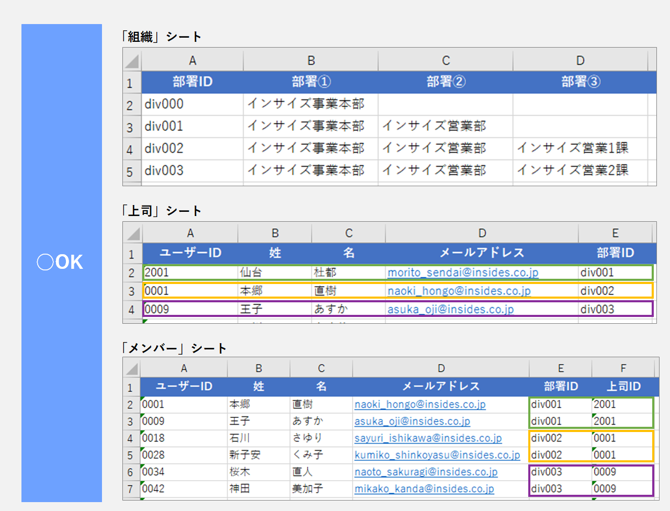Click select-all corner of メンバー sheet
Image resolution: width=670 pixels, height=511 pixels.
[132, 369]
